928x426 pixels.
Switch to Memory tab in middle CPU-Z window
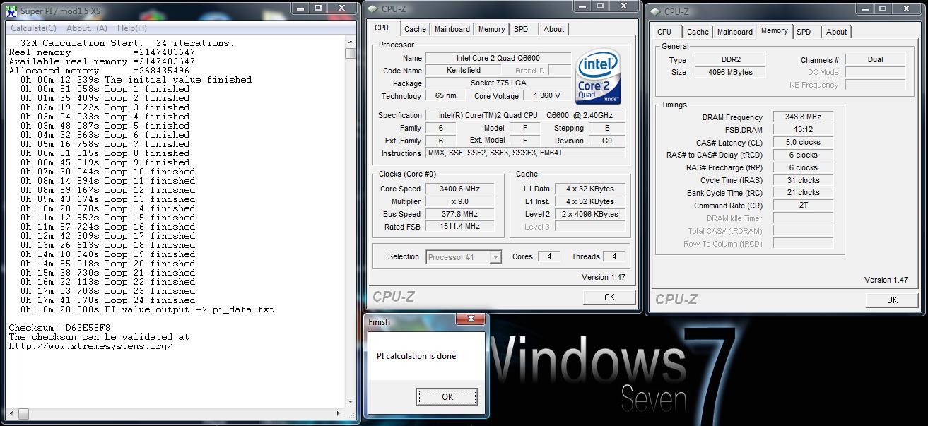tap(491, 29)
